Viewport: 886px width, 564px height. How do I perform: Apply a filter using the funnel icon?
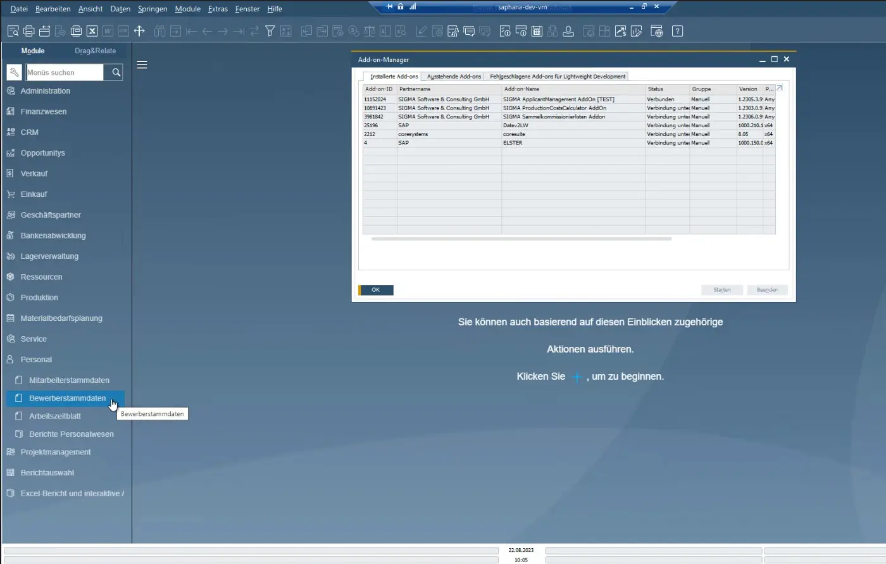[270, 30]
